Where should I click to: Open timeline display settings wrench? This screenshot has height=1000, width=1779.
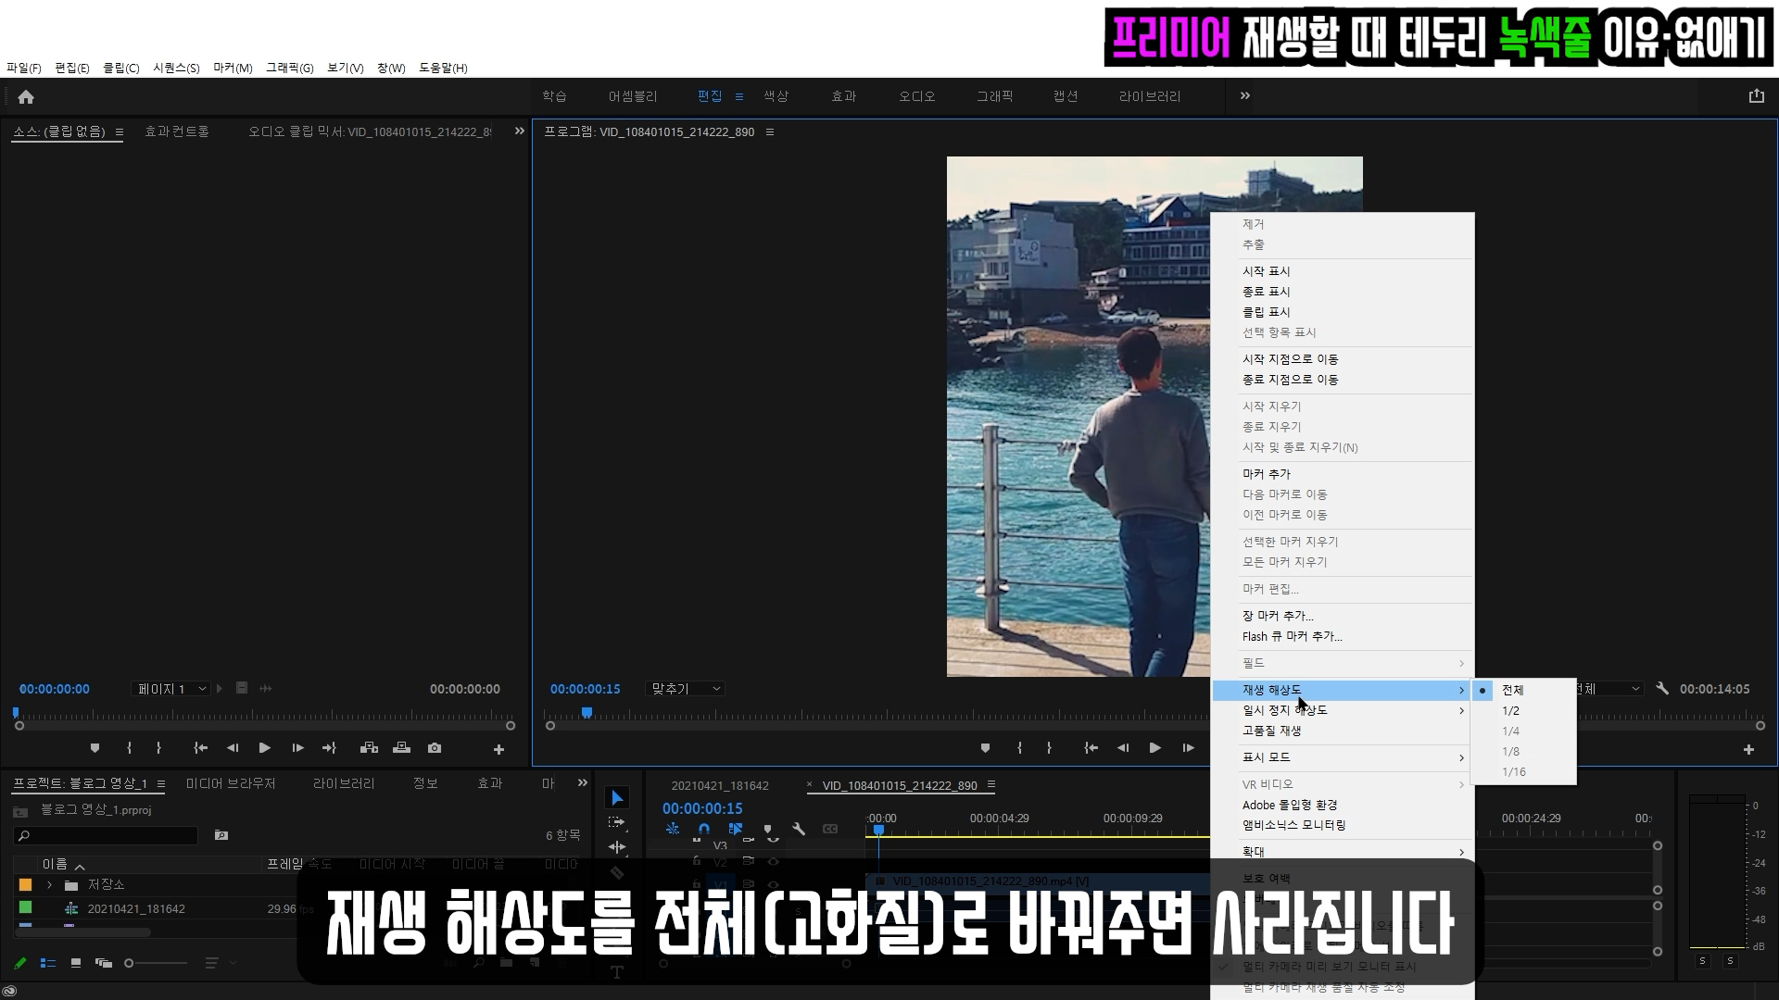pyautogui.click(x=799, y=829)
